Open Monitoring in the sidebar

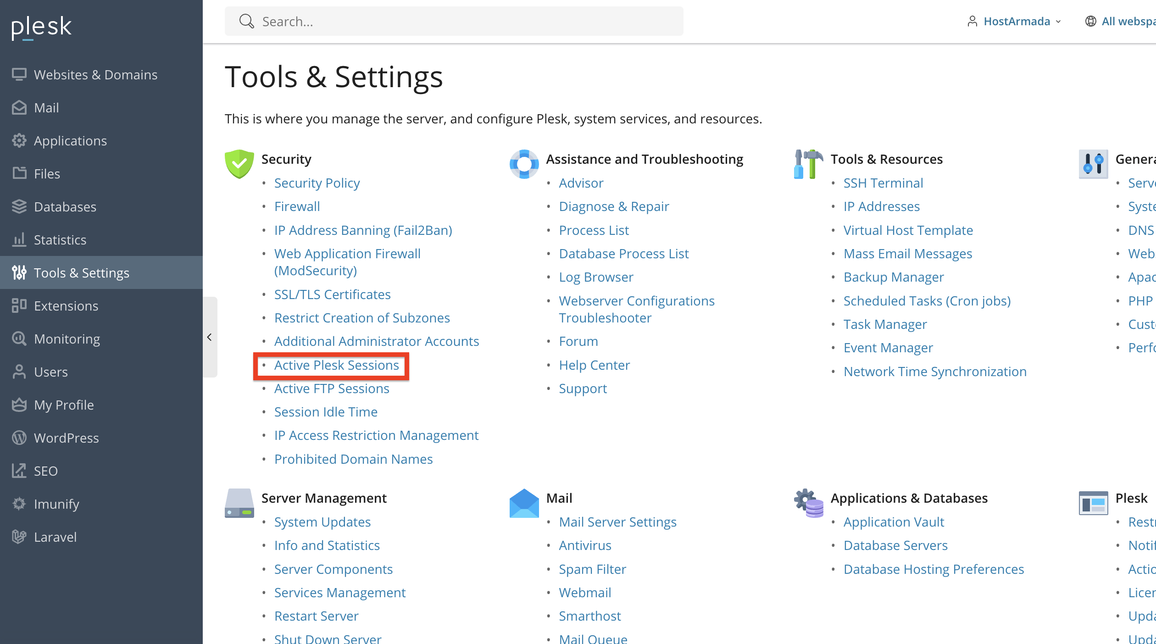101,339
